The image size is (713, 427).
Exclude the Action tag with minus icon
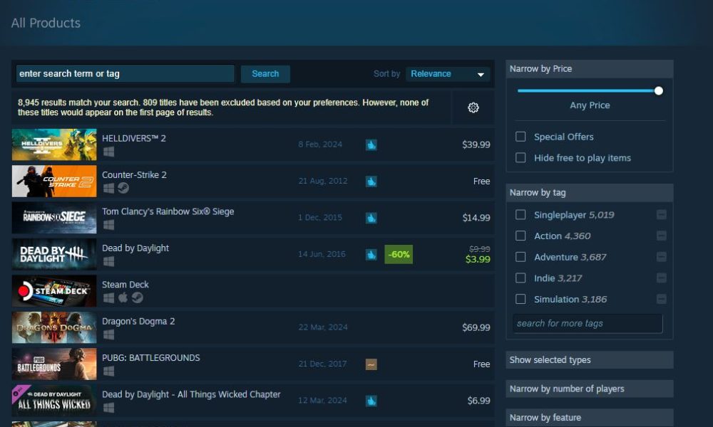click(662, 236)
